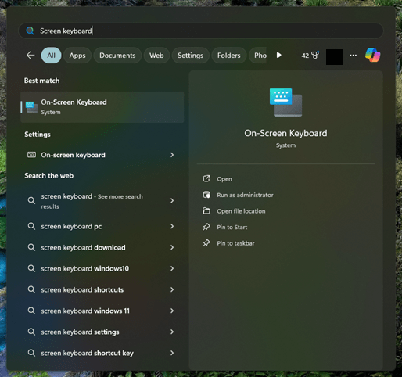Open the On-Screen Keyboard best match result
The image size is (402, 377).
[x=102, y=107]
